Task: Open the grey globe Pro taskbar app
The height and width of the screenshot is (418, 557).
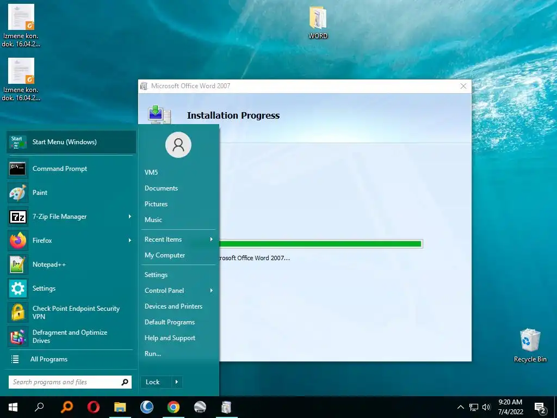Action: click(x=200, y=407)
